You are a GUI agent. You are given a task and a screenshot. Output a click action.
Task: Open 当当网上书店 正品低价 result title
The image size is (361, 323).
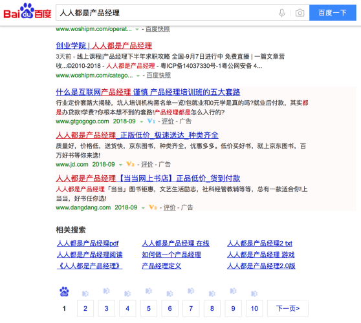(148, 178)
